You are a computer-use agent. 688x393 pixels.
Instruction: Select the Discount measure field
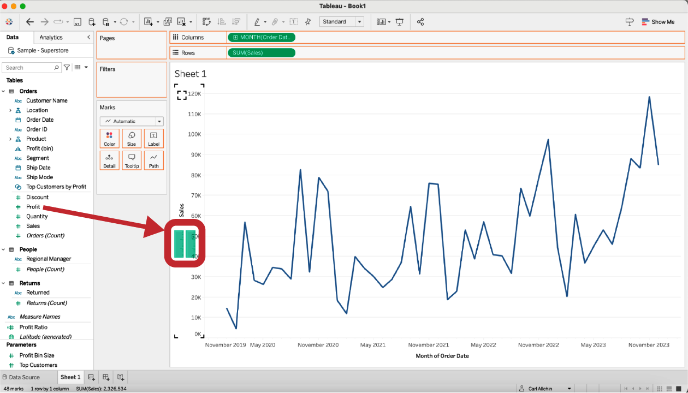coord(37,197)
